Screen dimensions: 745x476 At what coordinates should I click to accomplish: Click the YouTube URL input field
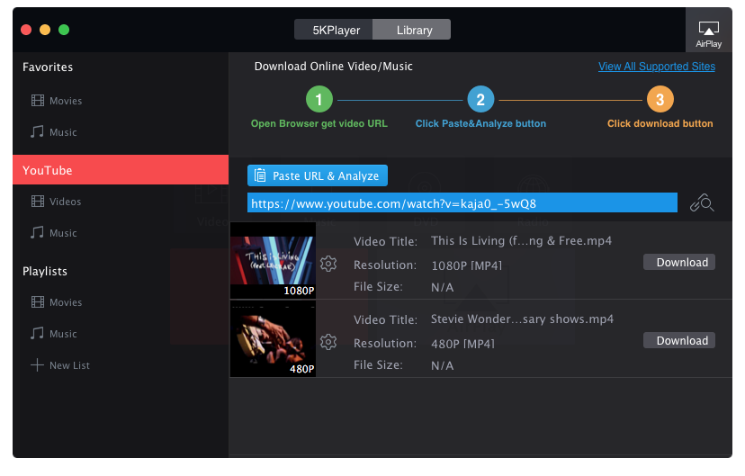[x=462, y=202]
